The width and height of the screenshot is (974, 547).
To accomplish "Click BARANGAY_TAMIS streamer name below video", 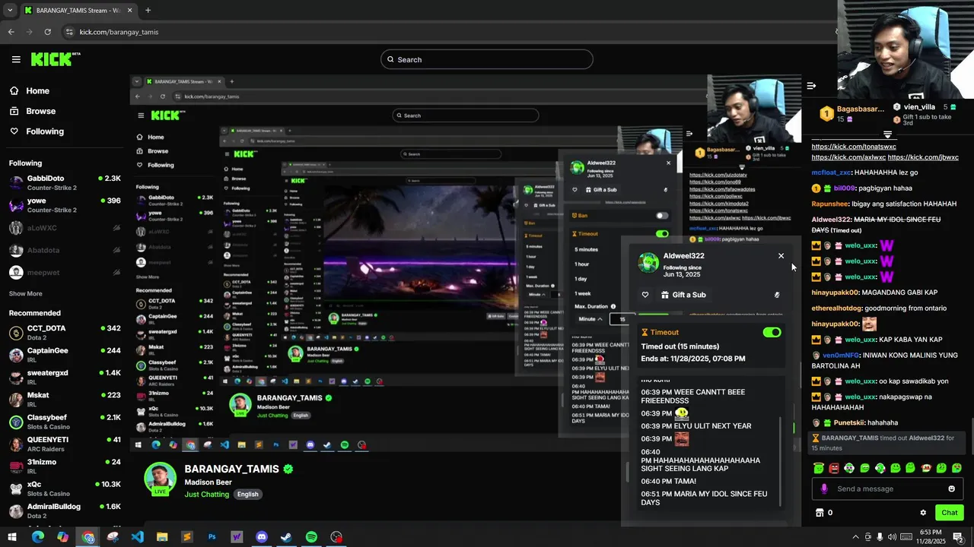I will pyautogui.click(x=231, y=469).
